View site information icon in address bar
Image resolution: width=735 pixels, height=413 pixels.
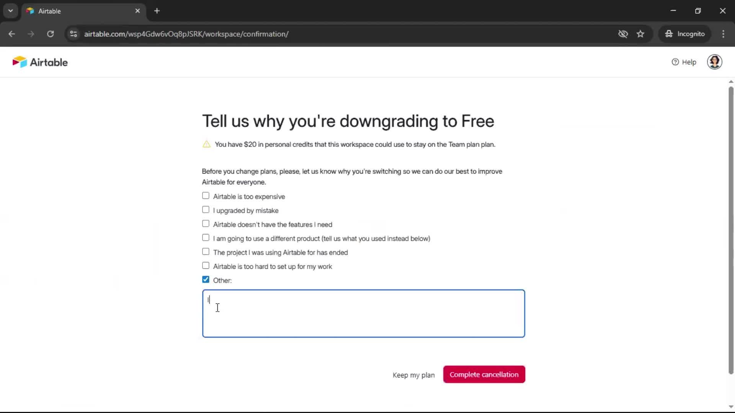[x=73, y=34]
